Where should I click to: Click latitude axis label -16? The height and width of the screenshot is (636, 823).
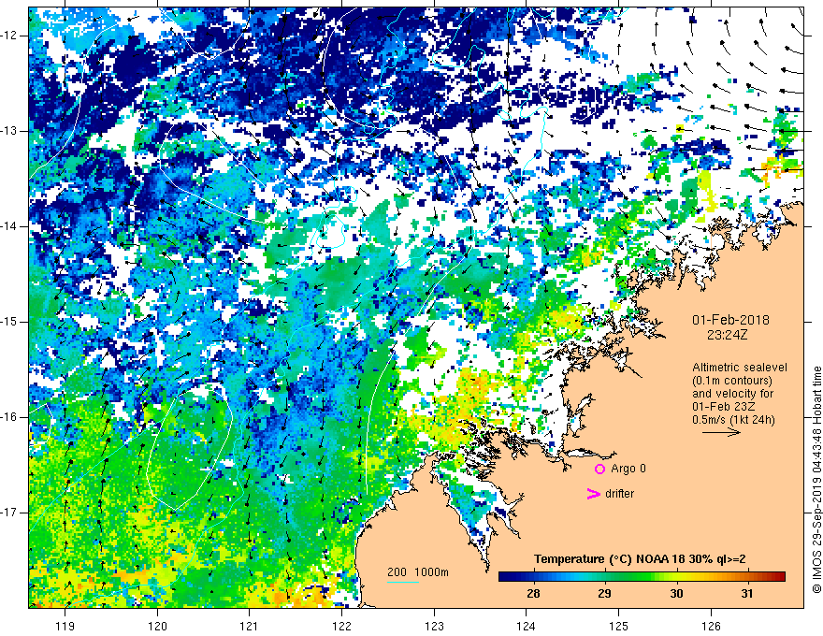pos(9,417)
